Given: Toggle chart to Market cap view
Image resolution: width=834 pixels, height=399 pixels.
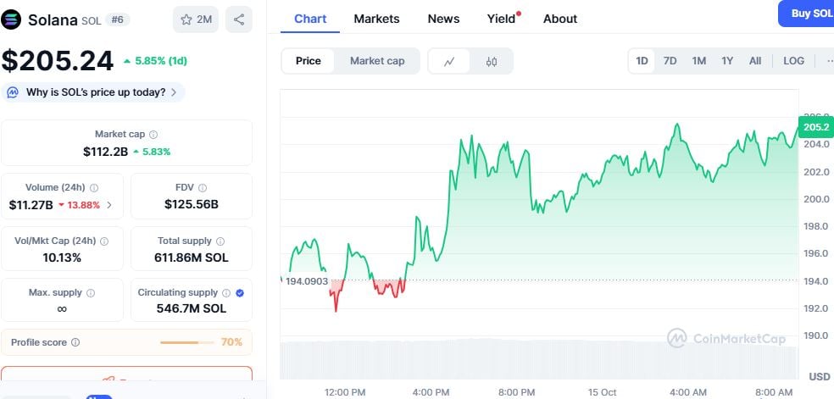Looking at the screenshot, I should (x=377, y=61).
